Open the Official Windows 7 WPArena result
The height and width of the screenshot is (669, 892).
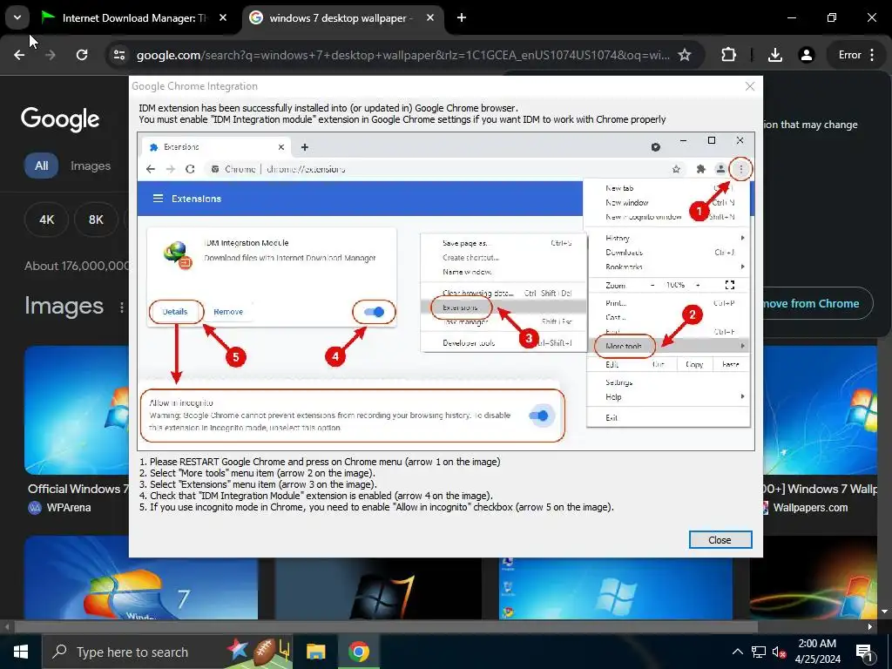78,490
